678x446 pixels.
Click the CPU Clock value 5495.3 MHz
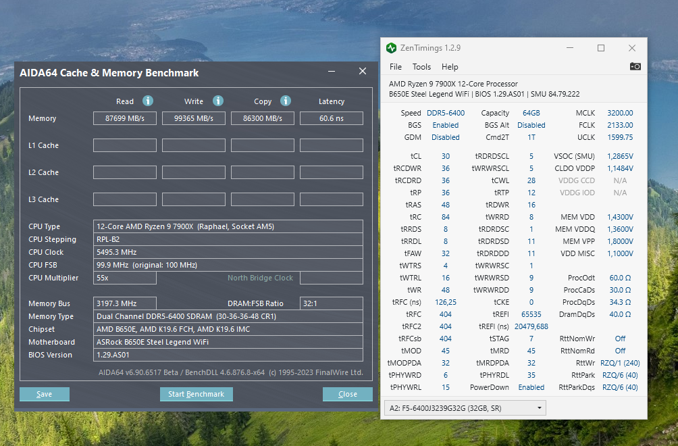coord(228,252)
